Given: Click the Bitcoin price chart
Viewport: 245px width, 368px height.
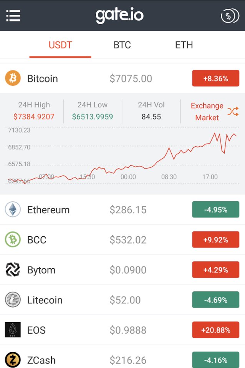Looking at the screenshot, I should click(122, 158).
